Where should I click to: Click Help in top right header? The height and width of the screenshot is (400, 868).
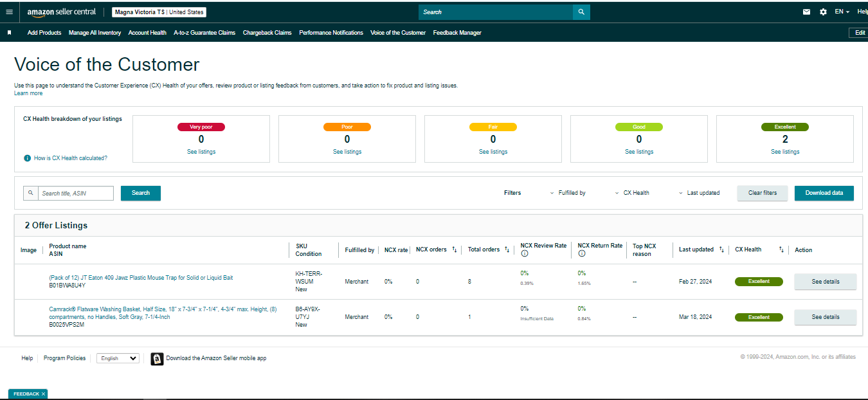tap(862, 12)
